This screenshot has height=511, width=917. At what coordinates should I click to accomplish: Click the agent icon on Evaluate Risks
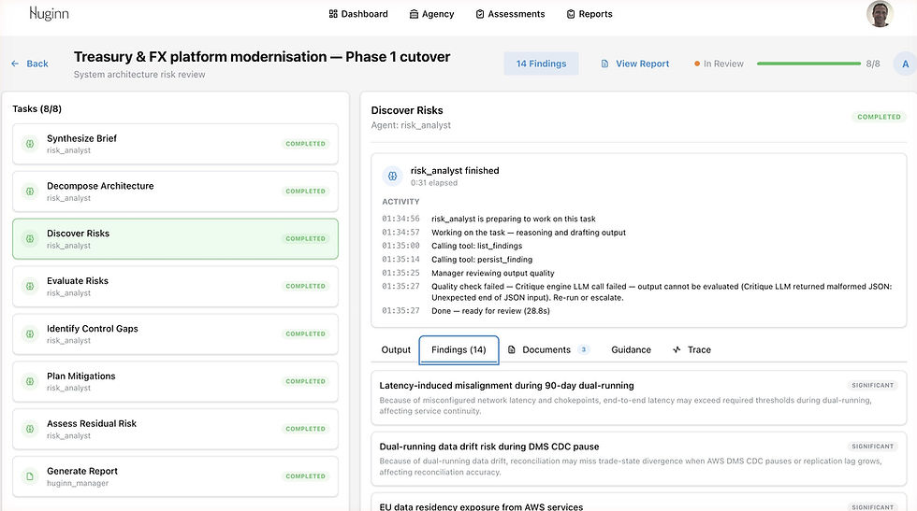pos(29,286)
